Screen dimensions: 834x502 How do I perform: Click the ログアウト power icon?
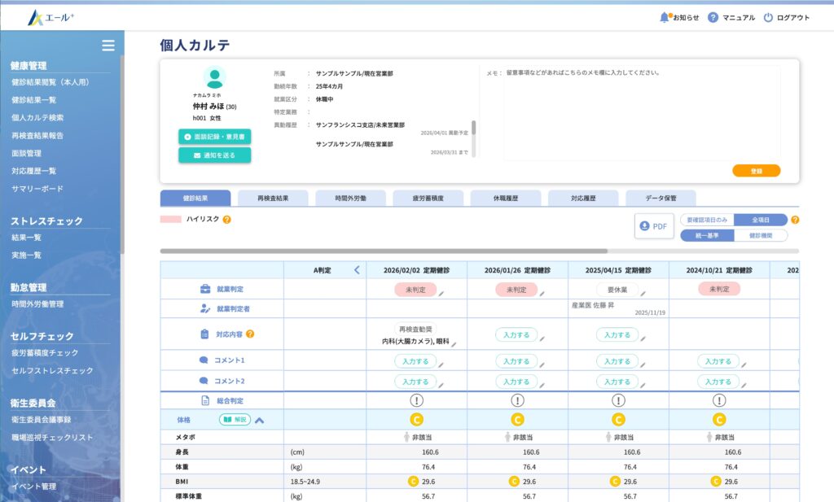[768, 17]
